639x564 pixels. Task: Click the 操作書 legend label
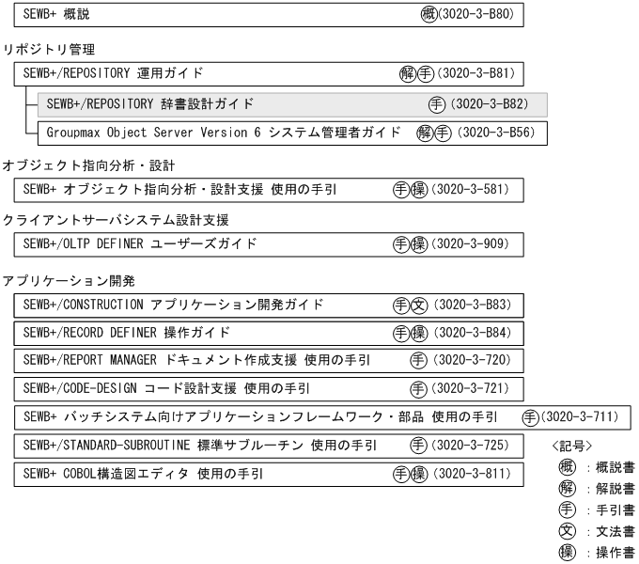616,553
